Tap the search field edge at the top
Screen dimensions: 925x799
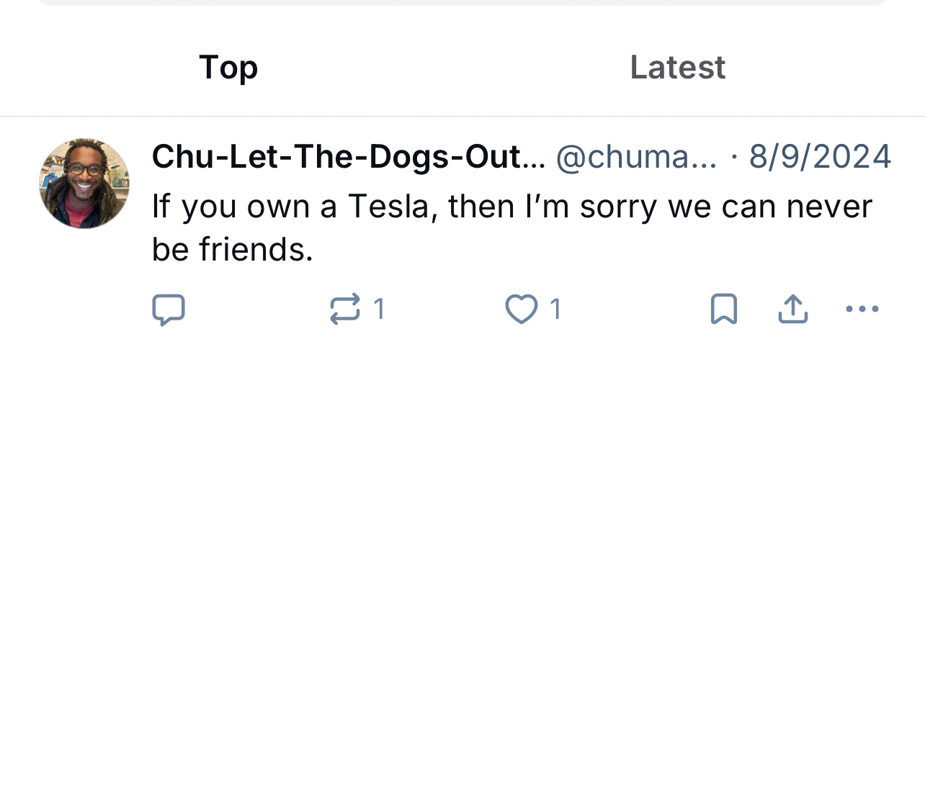tap(461, 2)
